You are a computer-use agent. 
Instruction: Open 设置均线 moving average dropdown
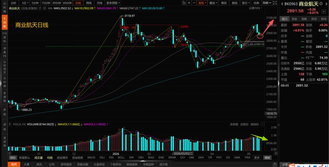tap(256, 8)
